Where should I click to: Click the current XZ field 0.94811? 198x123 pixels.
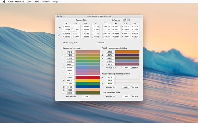pyautogui.click(x=67, y=27)
